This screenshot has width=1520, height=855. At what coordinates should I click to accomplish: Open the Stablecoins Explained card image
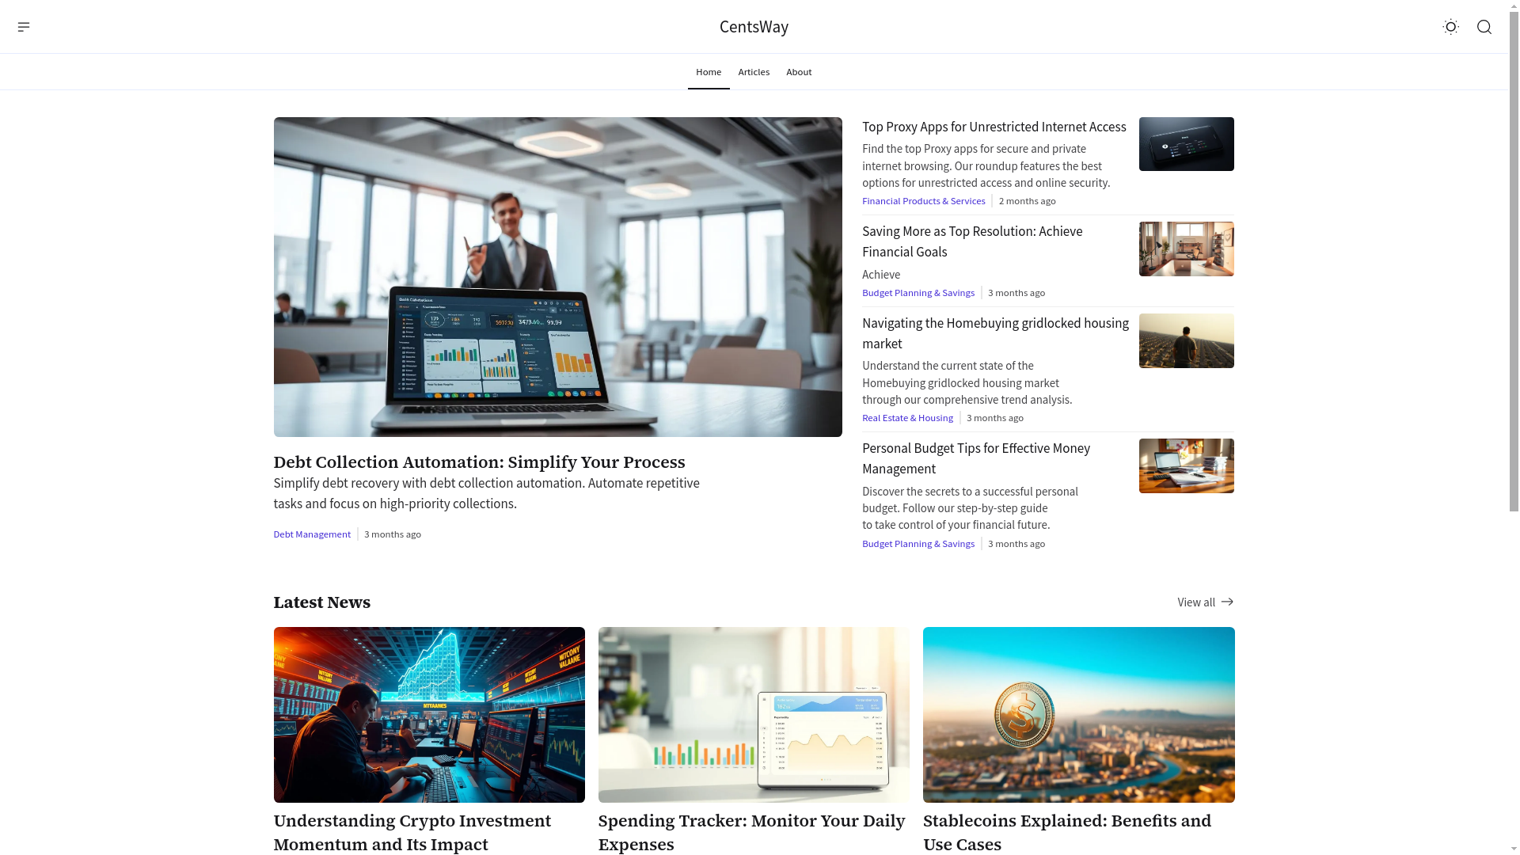tap(1078, 715)
